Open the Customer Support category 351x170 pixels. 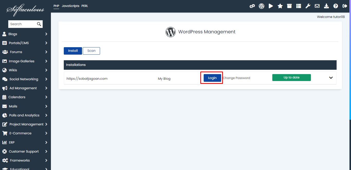tap(24, 151)
